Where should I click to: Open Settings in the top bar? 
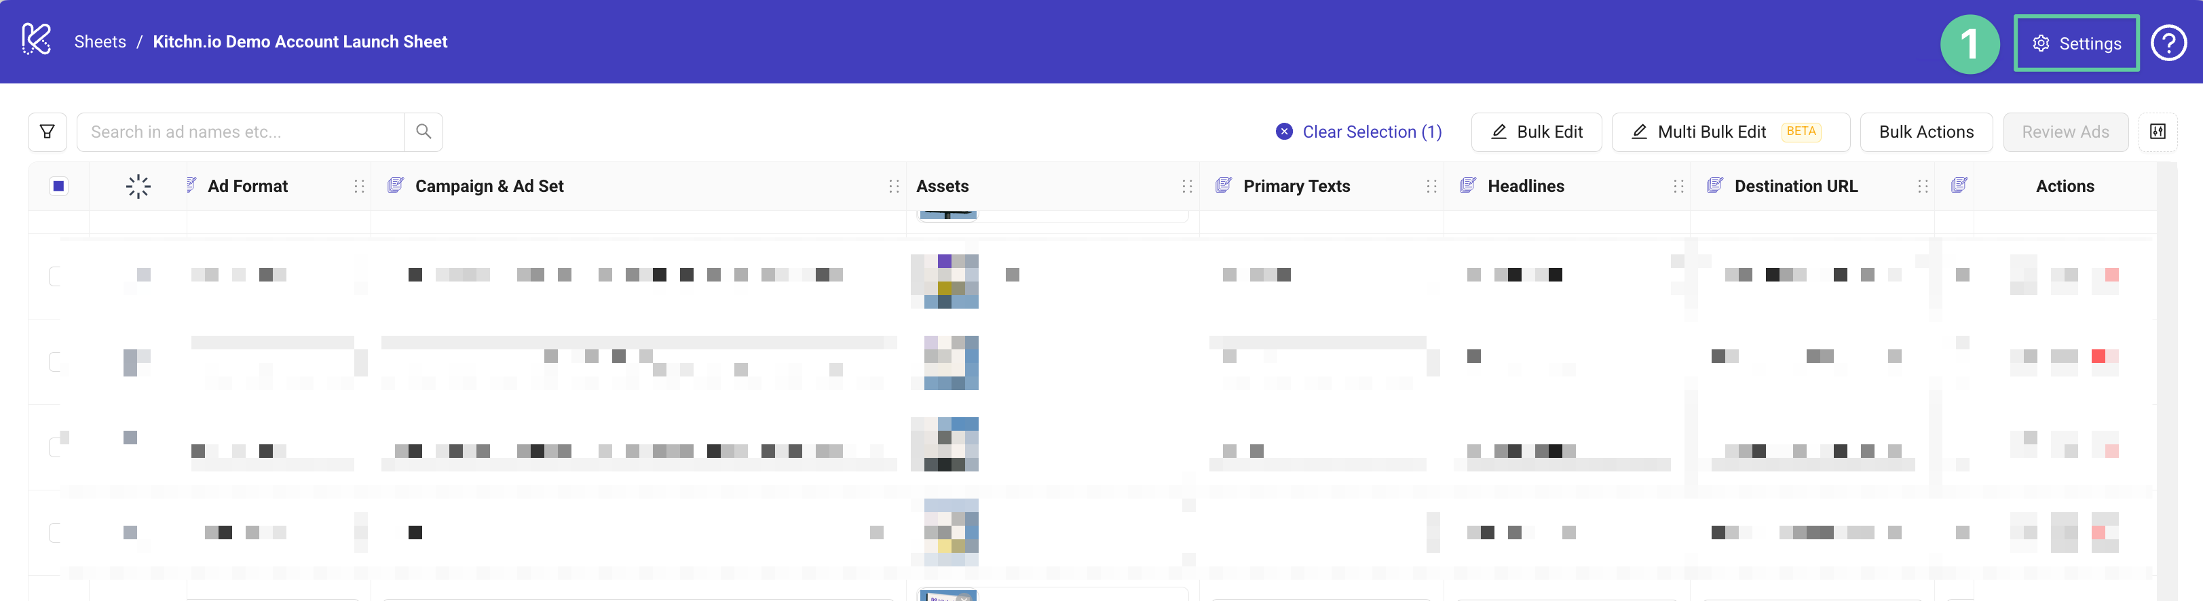coord(2077,43)
